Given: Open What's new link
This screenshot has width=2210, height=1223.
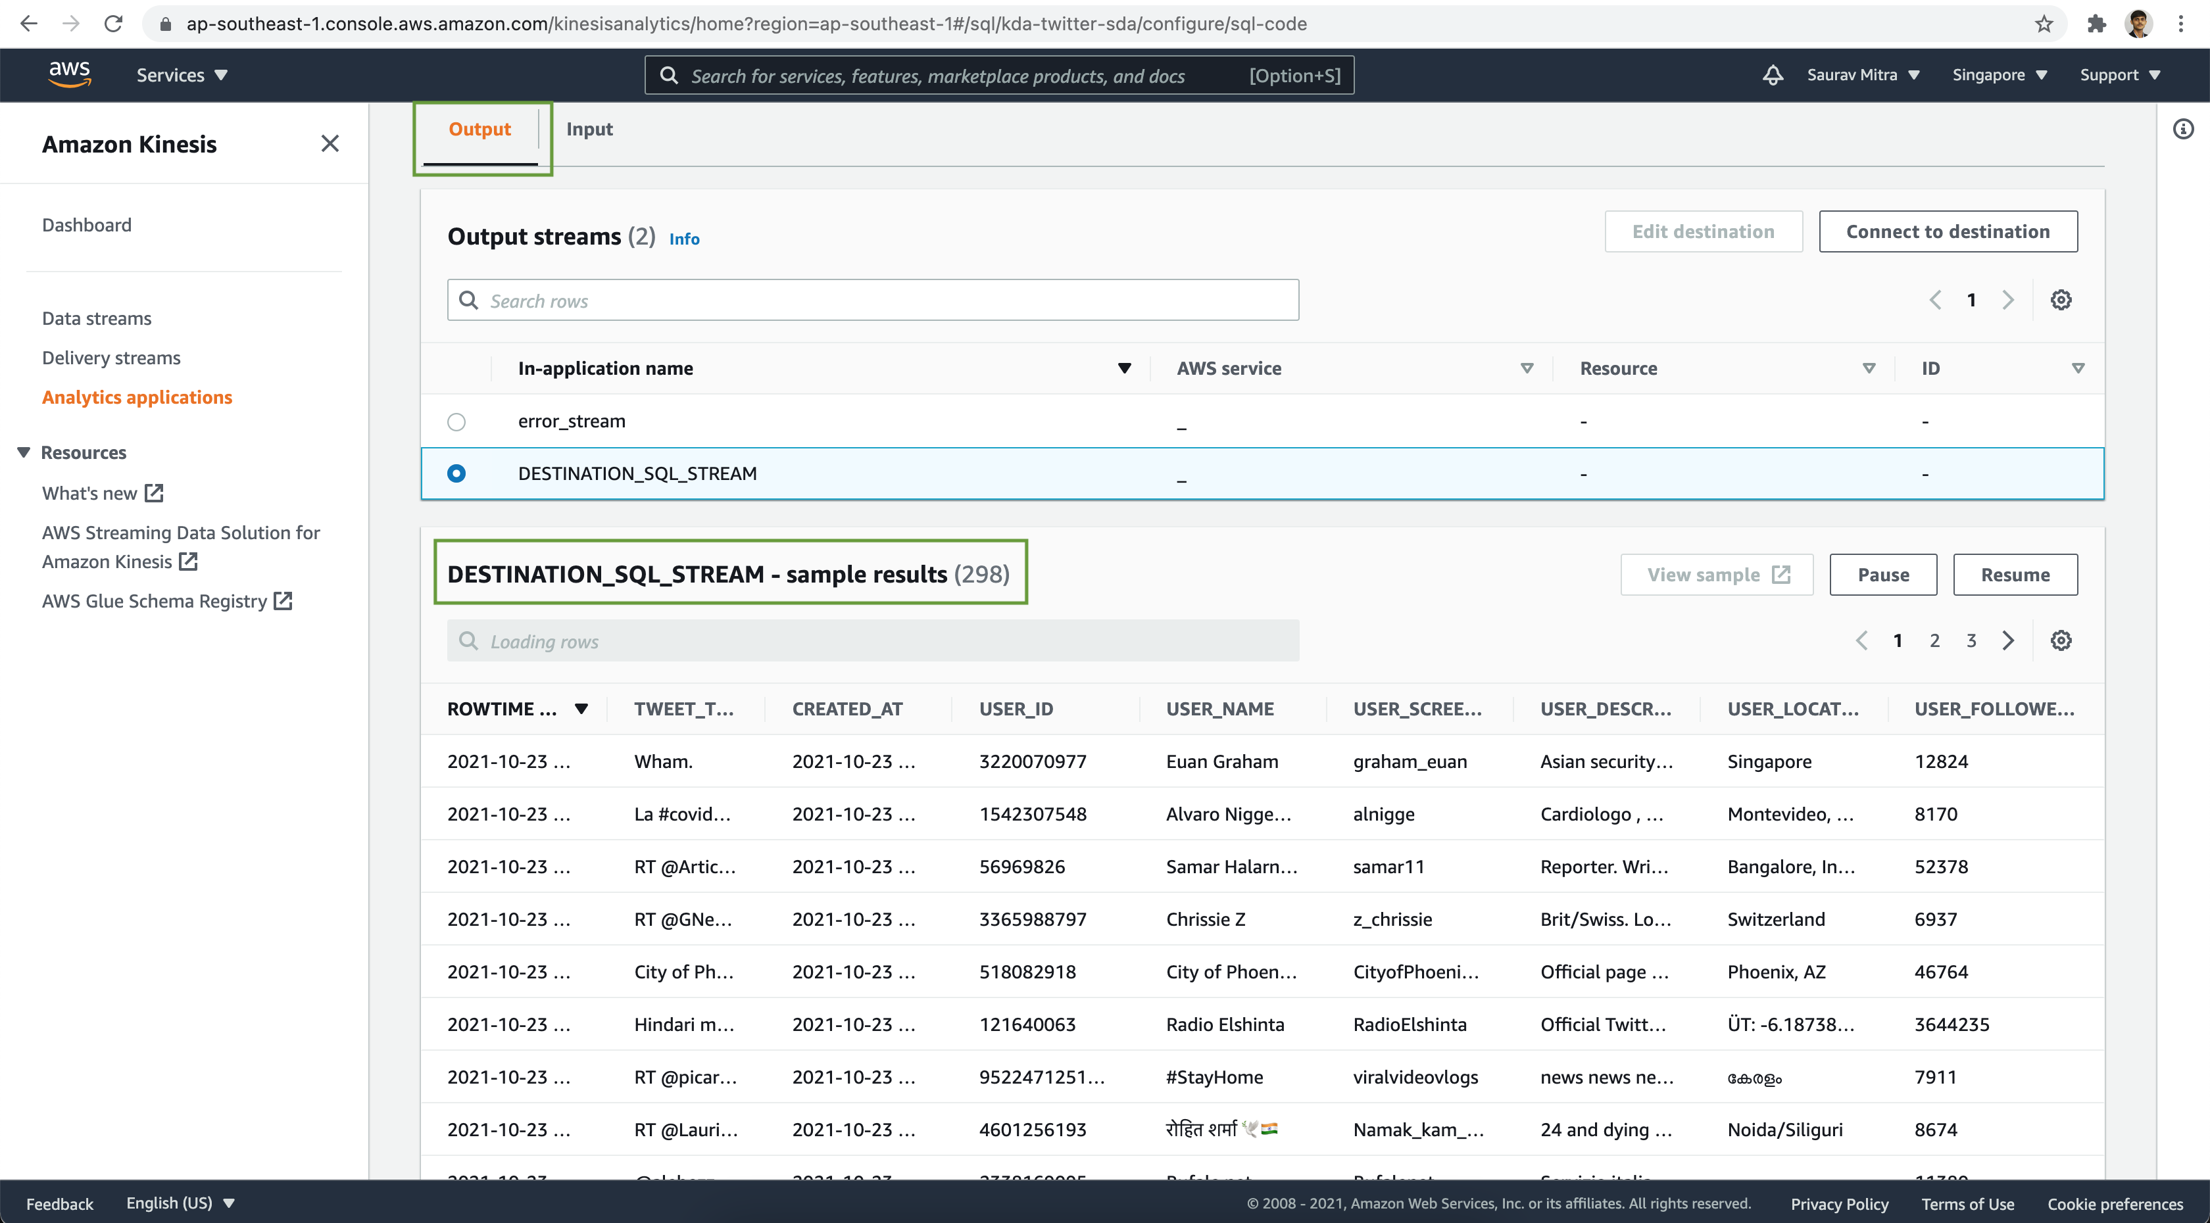Looking at the screenshot, I should tap(103, 493).
